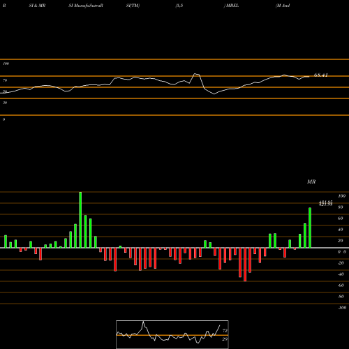The width and height of the screenshot is (349, 349).
Task: Click the tallest green MR bar
Action: pos(80,220)
